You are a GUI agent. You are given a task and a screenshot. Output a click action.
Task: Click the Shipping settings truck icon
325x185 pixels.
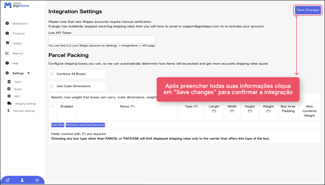click(10, 104)
